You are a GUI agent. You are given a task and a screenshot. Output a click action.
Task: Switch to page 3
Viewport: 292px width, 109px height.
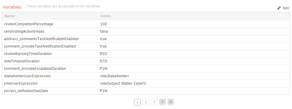(154, 102)
